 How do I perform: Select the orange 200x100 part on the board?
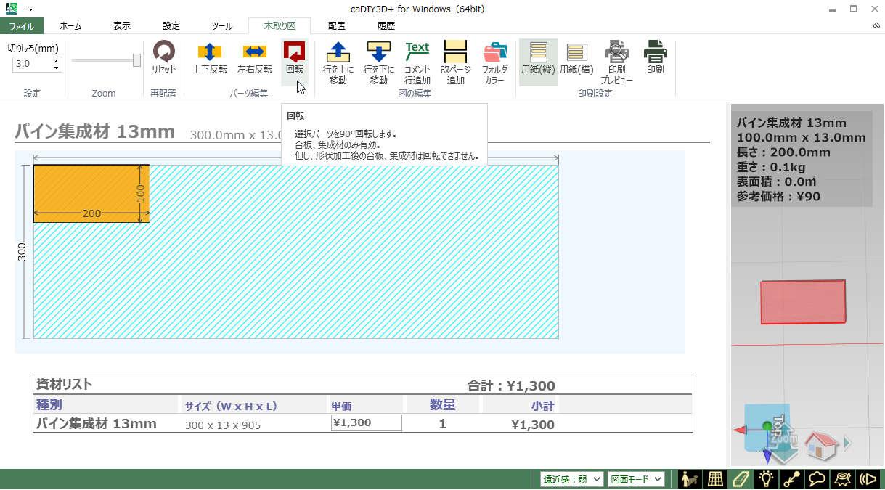click(91, 193)
